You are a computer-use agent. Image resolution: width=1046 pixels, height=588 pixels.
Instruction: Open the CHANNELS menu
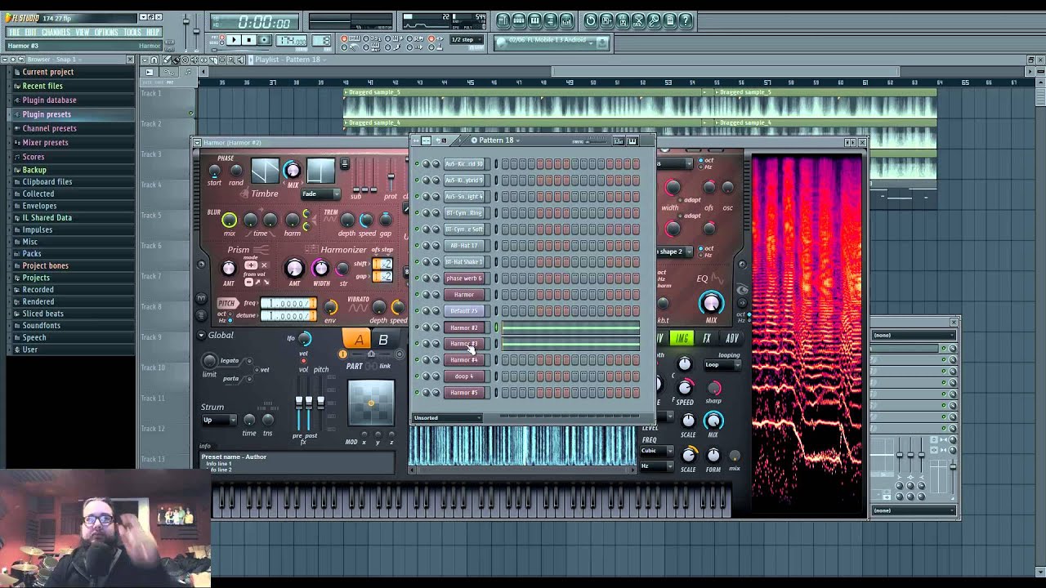pos(56,32)
